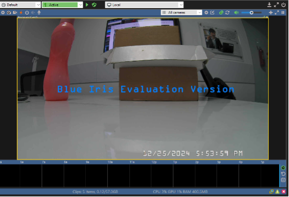
Task: Take a snapshot with the camera icon
Action: tap(9, 12)
